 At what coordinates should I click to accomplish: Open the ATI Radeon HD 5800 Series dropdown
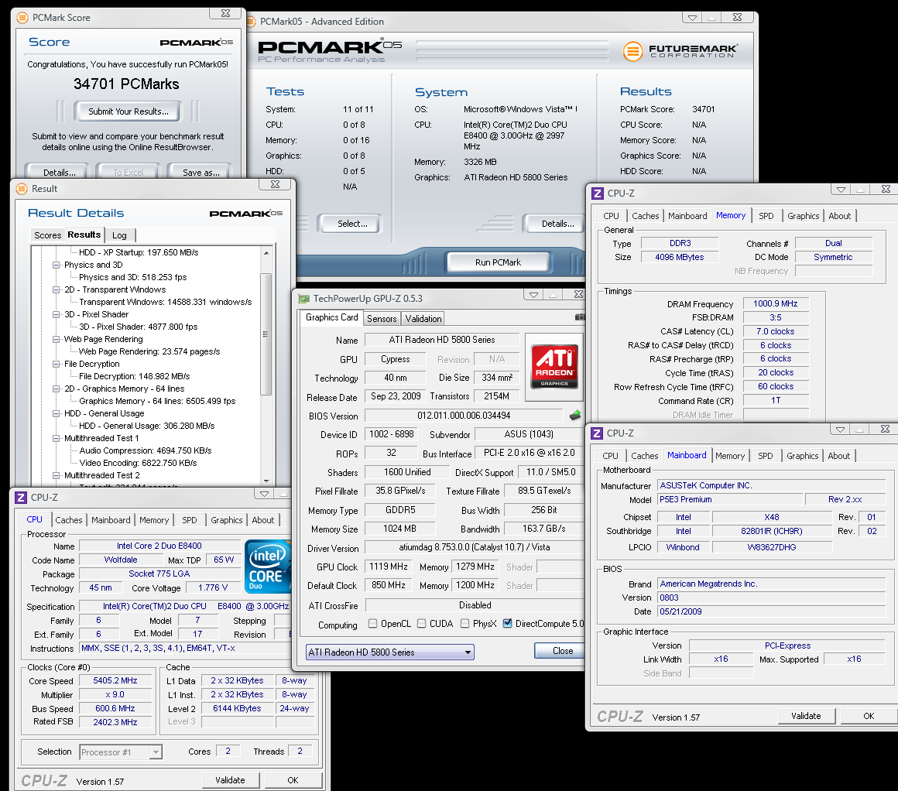click(390, 652)
